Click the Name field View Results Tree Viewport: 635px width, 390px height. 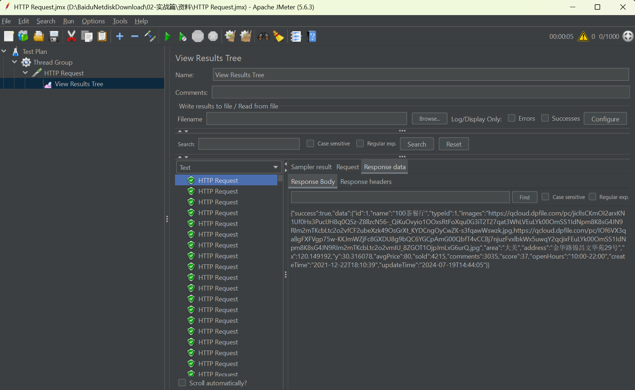pyautogui.click(x=420, y=75)
